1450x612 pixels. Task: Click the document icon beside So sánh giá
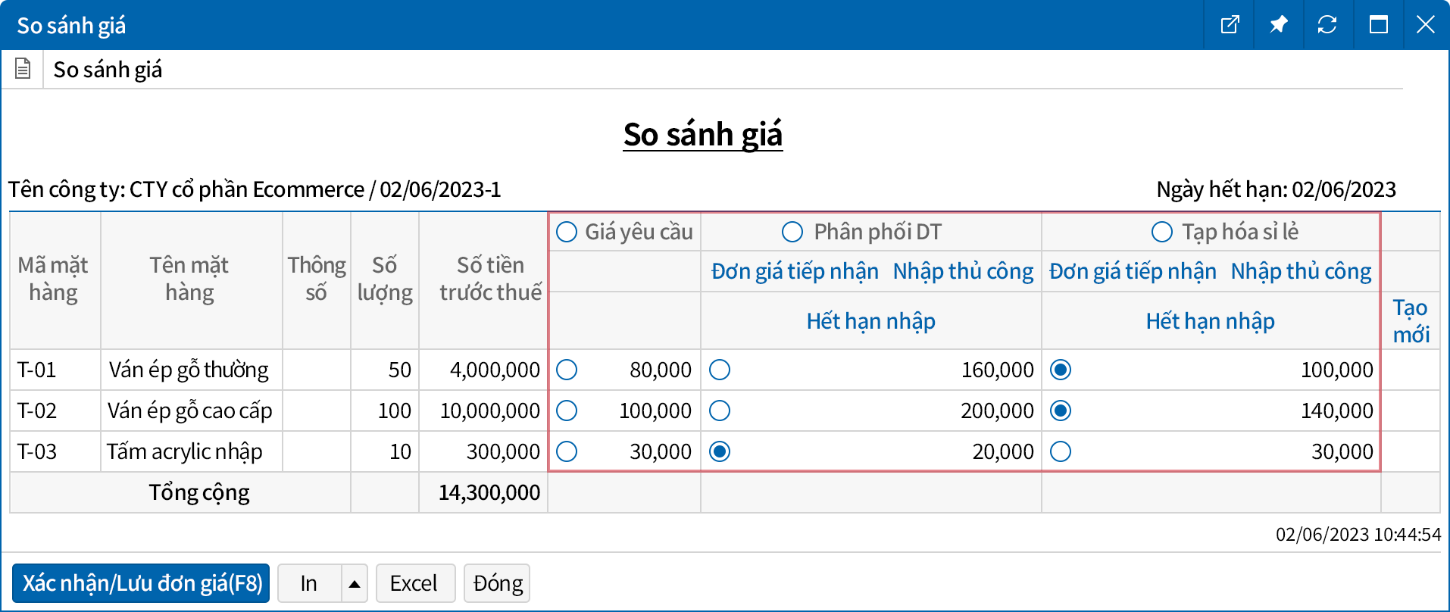point(23,69)
